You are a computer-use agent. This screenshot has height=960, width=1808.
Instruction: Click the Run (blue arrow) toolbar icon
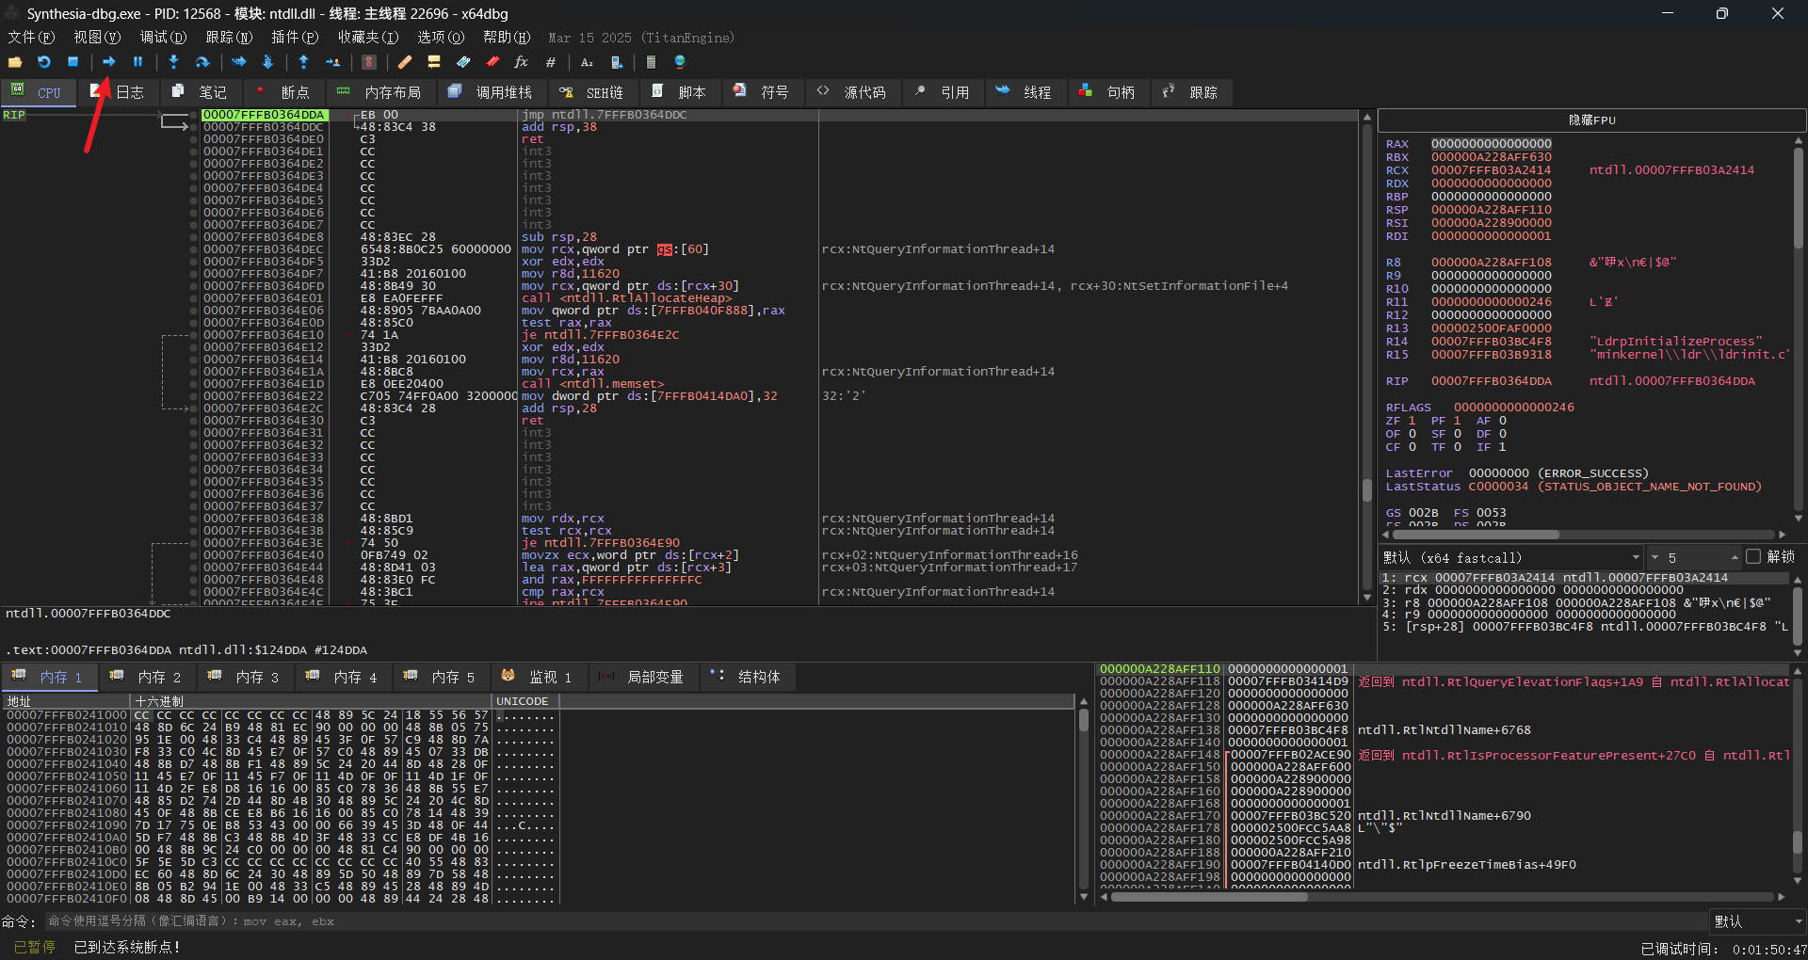(109, 62)
